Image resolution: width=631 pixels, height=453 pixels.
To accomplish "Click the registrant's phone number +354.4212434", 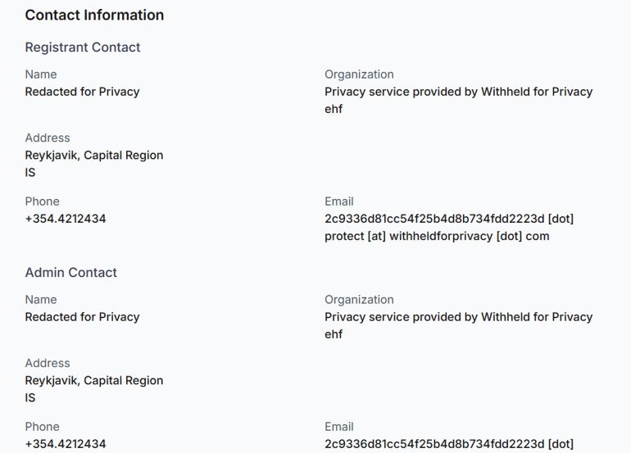I will tap(66, 219).
